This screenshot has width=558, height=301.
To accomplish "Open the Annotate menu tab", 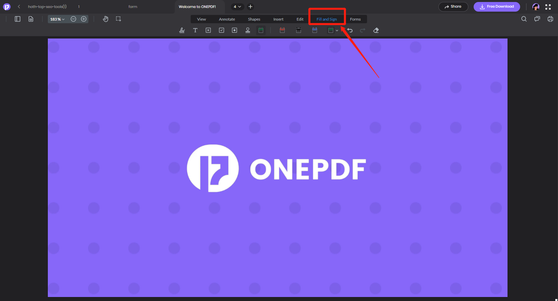I will coord(227,19).
